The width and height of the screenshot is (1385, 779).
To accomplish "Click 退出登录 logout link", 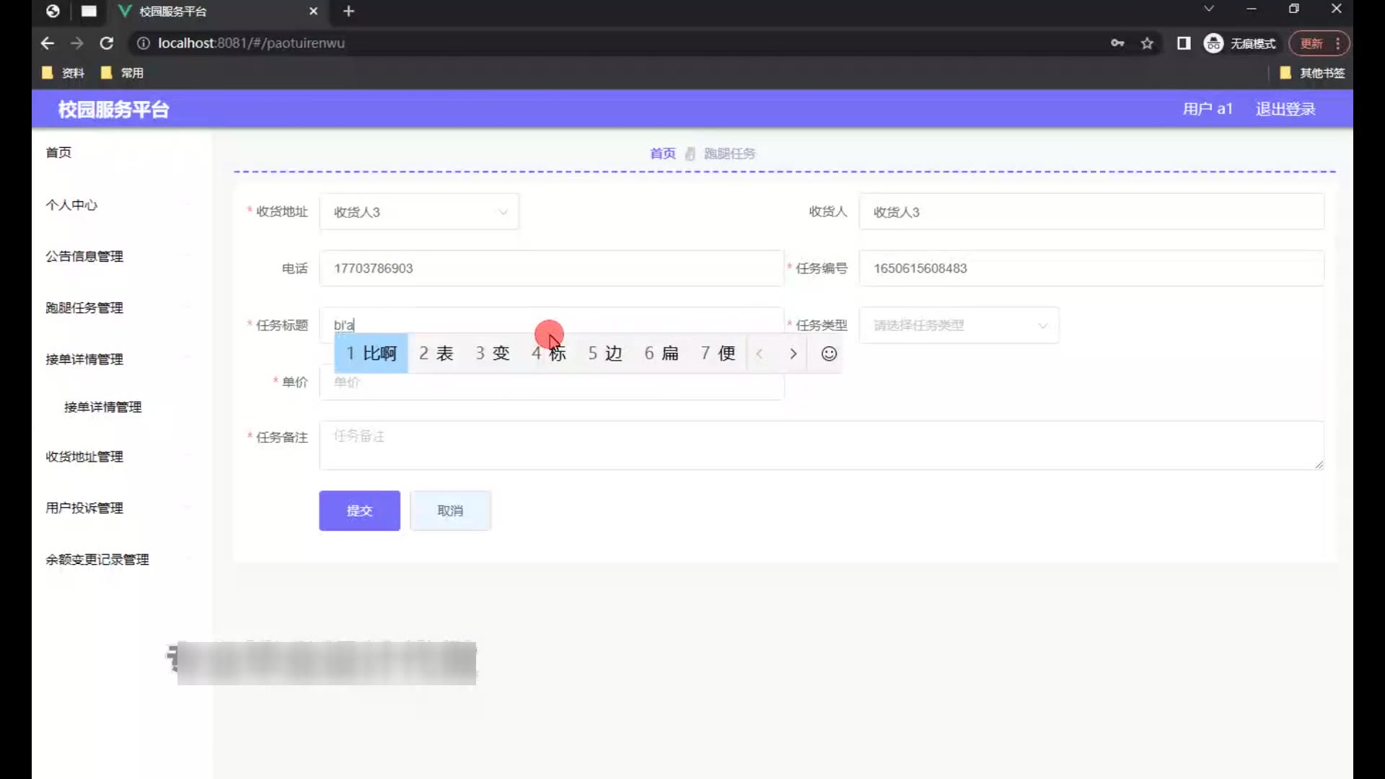I will click(x=1285, y=109).
